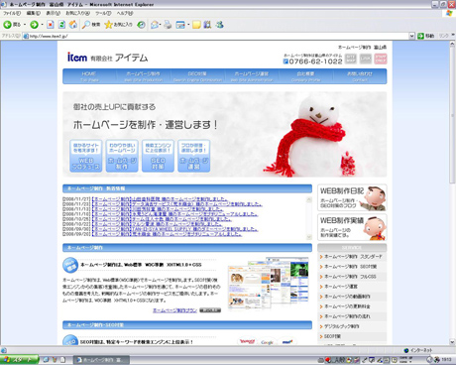The width and height of the screenshot is (456, 365).
Task: Open the Back button history dropdown arrow
Action: [25, 25]
